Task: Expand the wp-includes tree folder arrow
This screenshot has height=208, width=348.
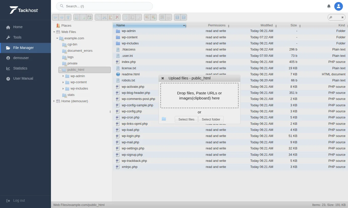Action: [x=63, y=89]
